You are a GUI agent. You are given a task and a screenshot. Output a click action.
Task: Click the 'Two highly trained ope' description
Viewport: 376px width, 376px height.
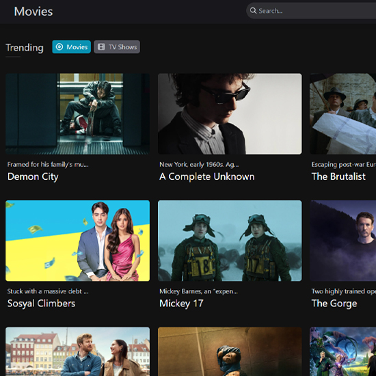344,291
